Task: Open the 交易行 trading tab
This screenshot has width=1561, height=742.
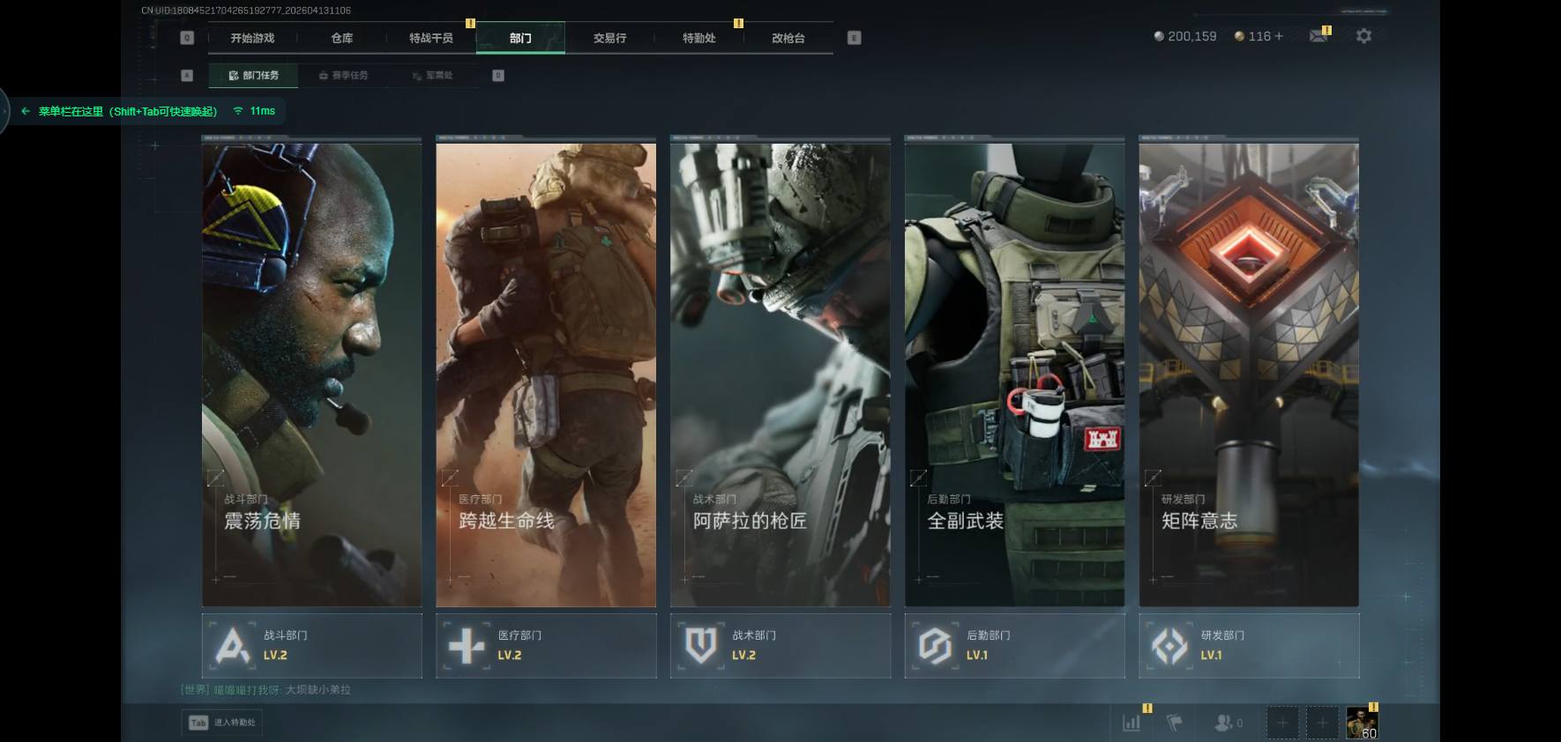Action: point(609,38)
